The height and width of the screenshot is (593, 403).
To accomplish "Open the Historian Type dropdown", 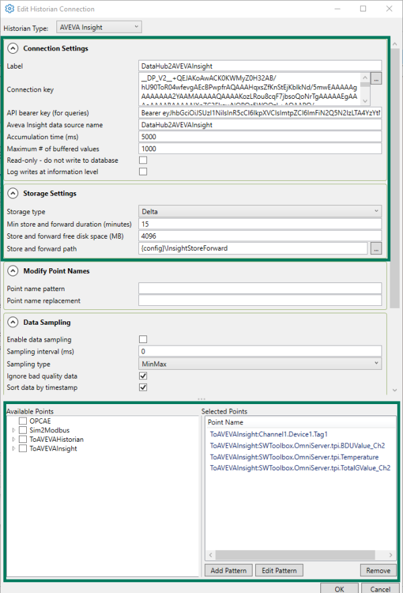I will tap(99, 27).
